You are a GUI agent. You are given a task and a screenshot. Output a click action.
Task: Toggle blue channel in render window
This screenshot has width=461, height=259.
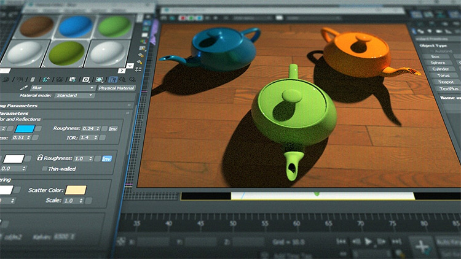tap(200, 18)
